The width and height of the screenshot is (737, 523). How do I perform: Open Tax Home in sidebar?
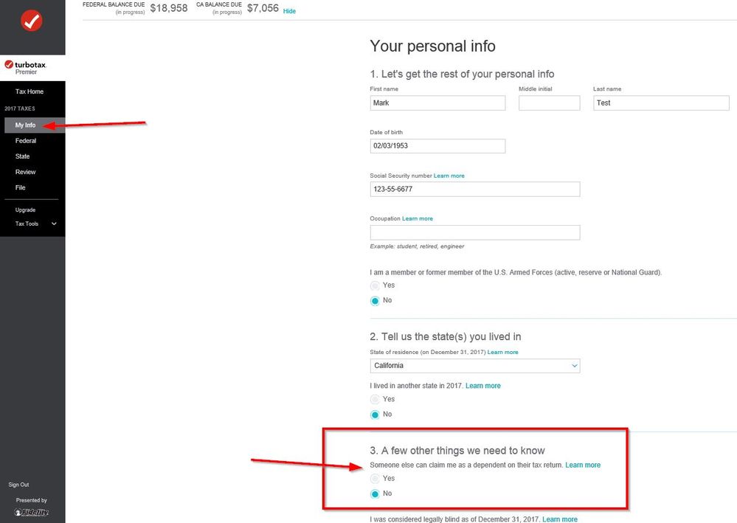tap(30, 91)
